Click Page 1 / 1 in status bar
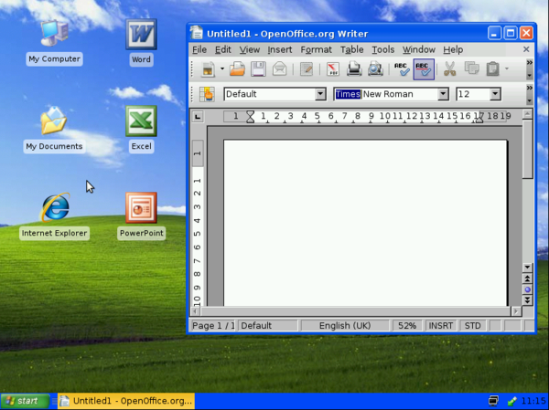This screenshot has width=549, height=410. 213,326
